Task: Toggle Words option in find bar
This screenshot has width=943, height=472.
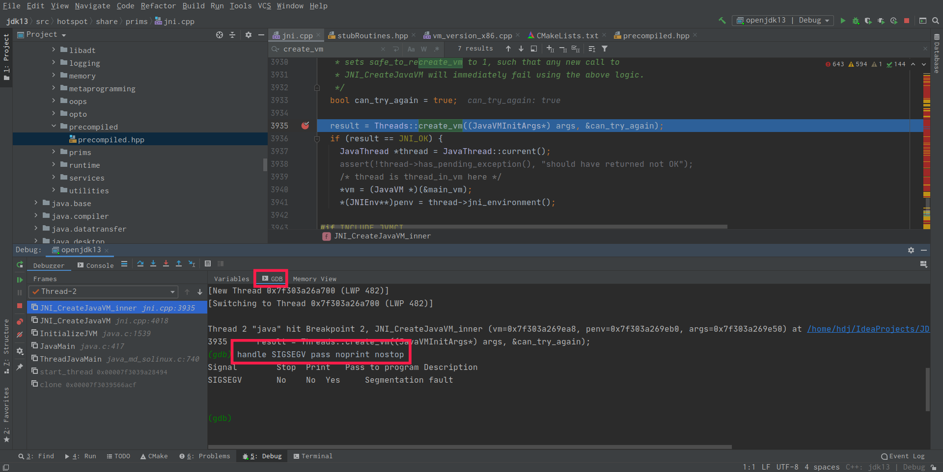Action: coord(424,49)
